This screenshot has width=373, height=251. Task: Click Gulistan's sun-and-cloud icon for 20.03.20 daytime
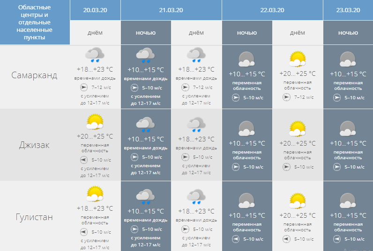(x=95, y=194)
